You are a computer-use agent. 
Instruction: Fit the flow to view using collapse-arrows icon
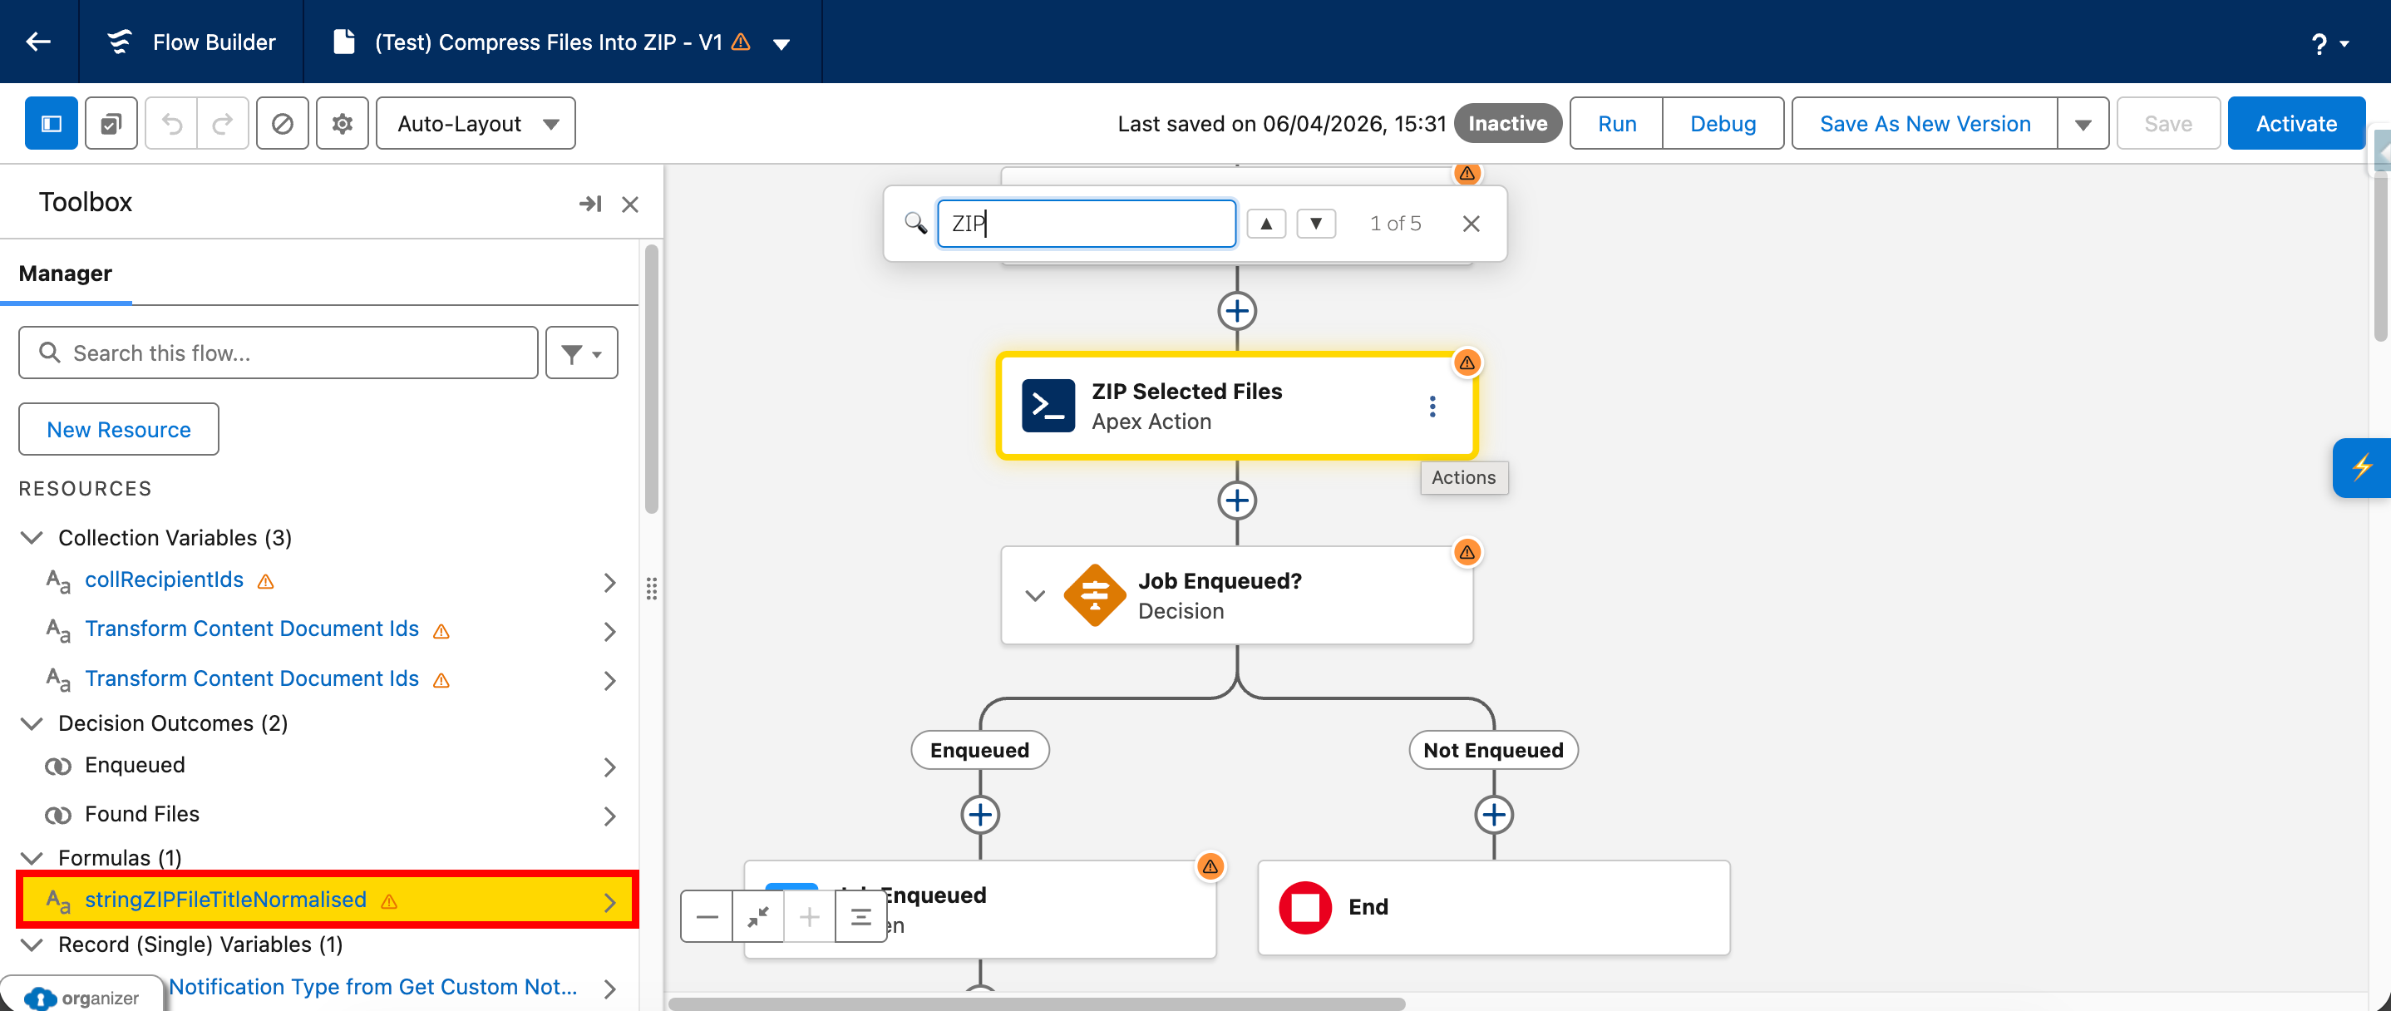click(x=757, y=916)
